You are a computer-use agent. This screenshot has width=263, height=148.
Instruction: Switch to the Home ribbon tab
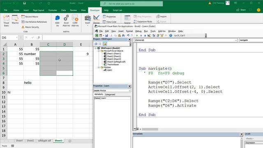point(16,10)
